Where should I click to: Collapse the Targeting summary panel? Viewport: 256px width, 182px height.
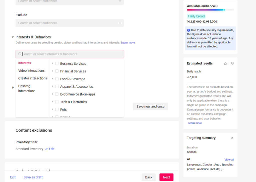click(232, 138)
